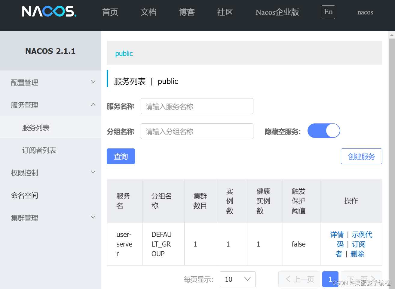This screenshot has height=289, width=395.
Task: Click the vertical scrollbar up arrow
Action: pos(392,35)
